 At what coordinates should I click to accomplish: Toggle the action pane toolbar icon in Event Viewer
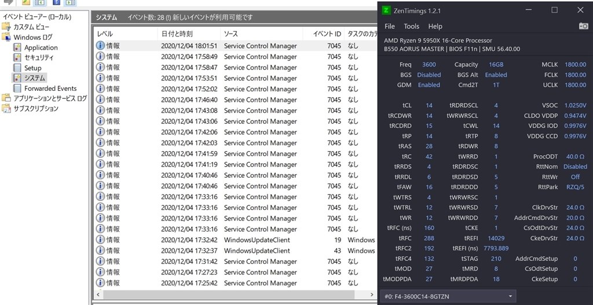(x=69, y=2)
